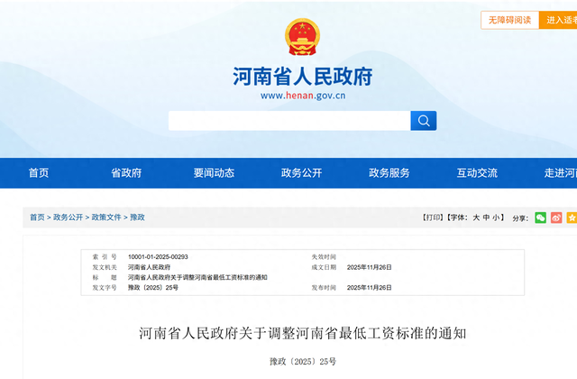Share the page via WeChat icon

540,217
